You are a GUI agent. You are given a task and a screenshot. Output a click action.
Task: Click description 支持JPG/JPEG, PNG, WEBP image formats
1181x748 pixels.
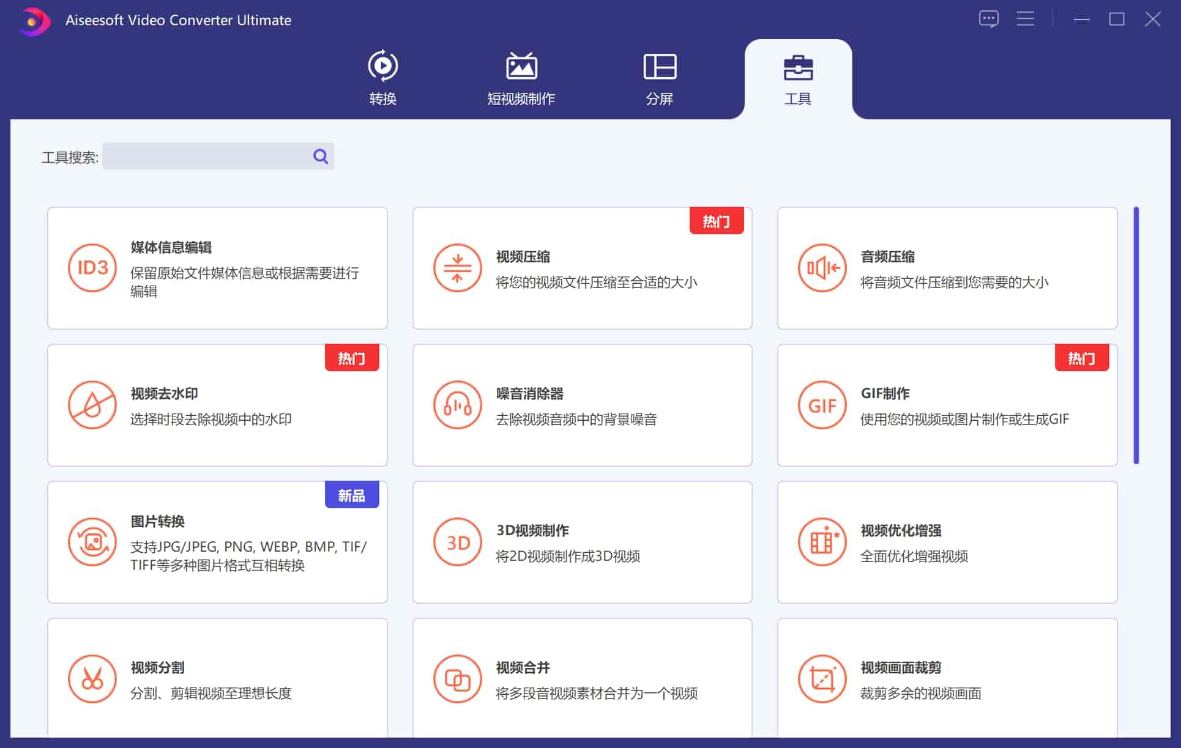pyautogui.click(x=248, y=556)
